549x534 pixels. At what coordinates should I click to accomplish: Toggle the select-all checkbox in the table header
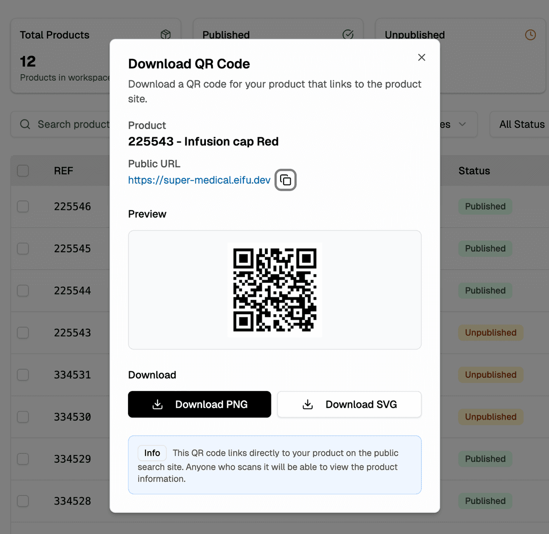click(23, 171)
